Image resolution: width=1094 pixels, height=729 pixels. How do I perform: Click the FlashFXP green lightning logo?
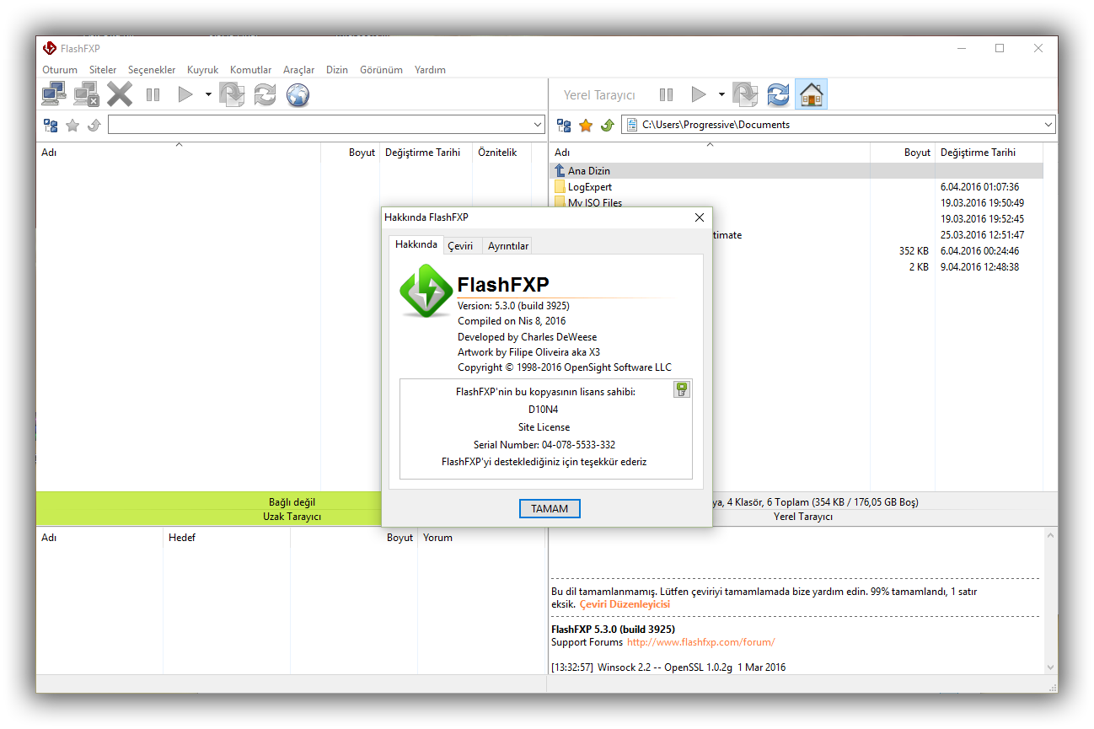426,291
